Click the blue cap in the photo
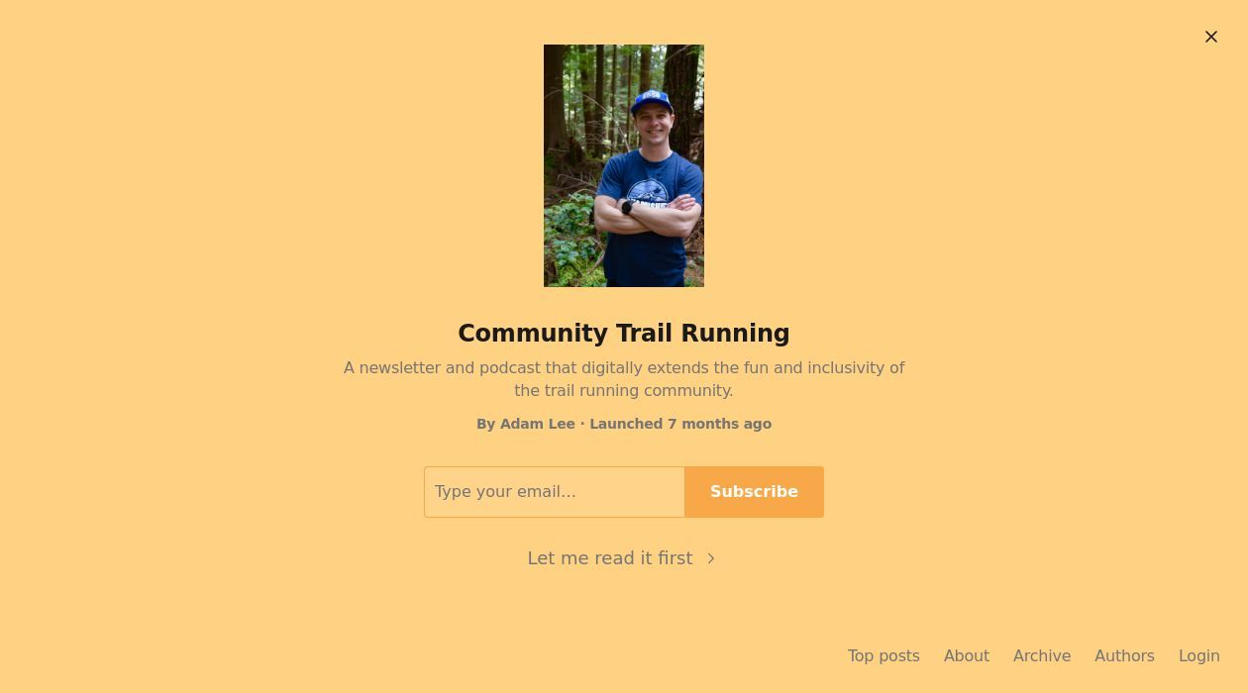This screenshot has height=693, width=1248. [652, 100]
